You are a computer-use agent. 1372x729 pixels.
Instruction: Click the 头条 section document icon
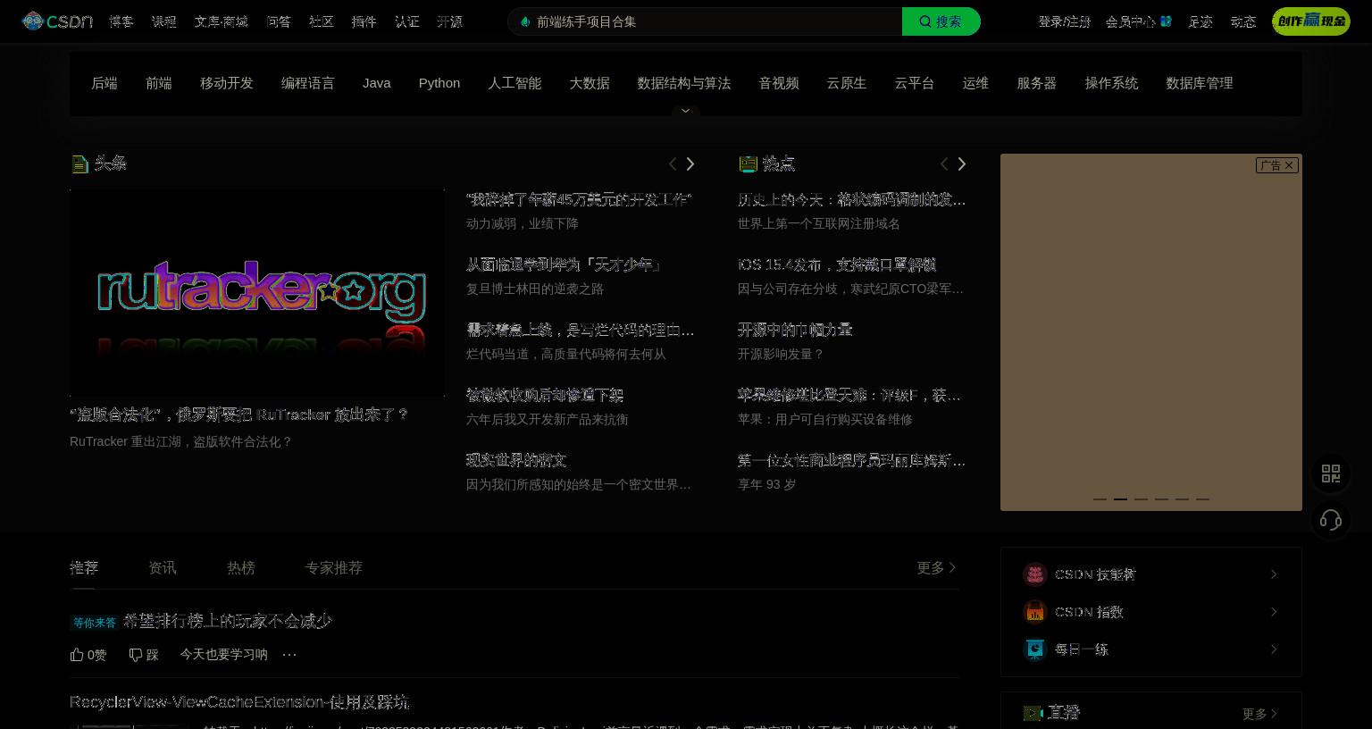point(79,163)
